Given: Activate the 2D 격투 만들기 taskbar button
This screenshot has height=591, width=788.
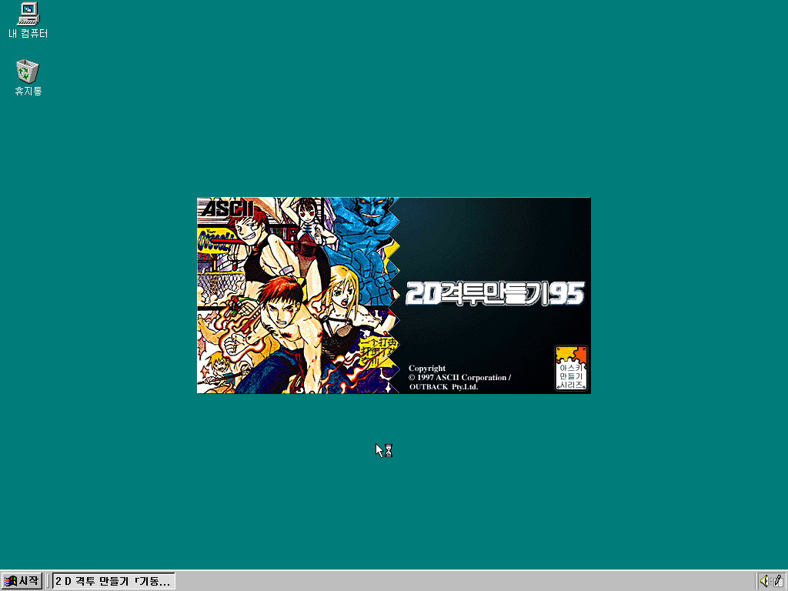Looking at the screenshot, I should [114, 581].
